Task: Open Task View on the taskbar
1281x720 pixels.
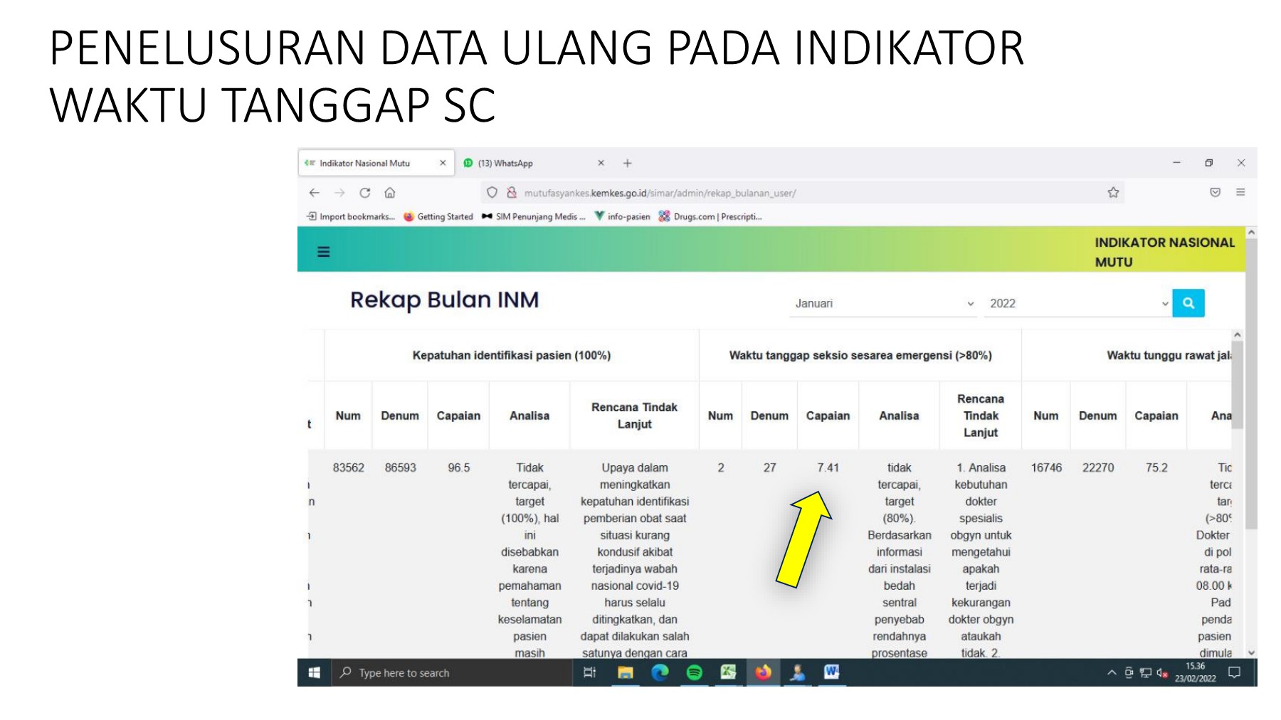Action: 590,672
